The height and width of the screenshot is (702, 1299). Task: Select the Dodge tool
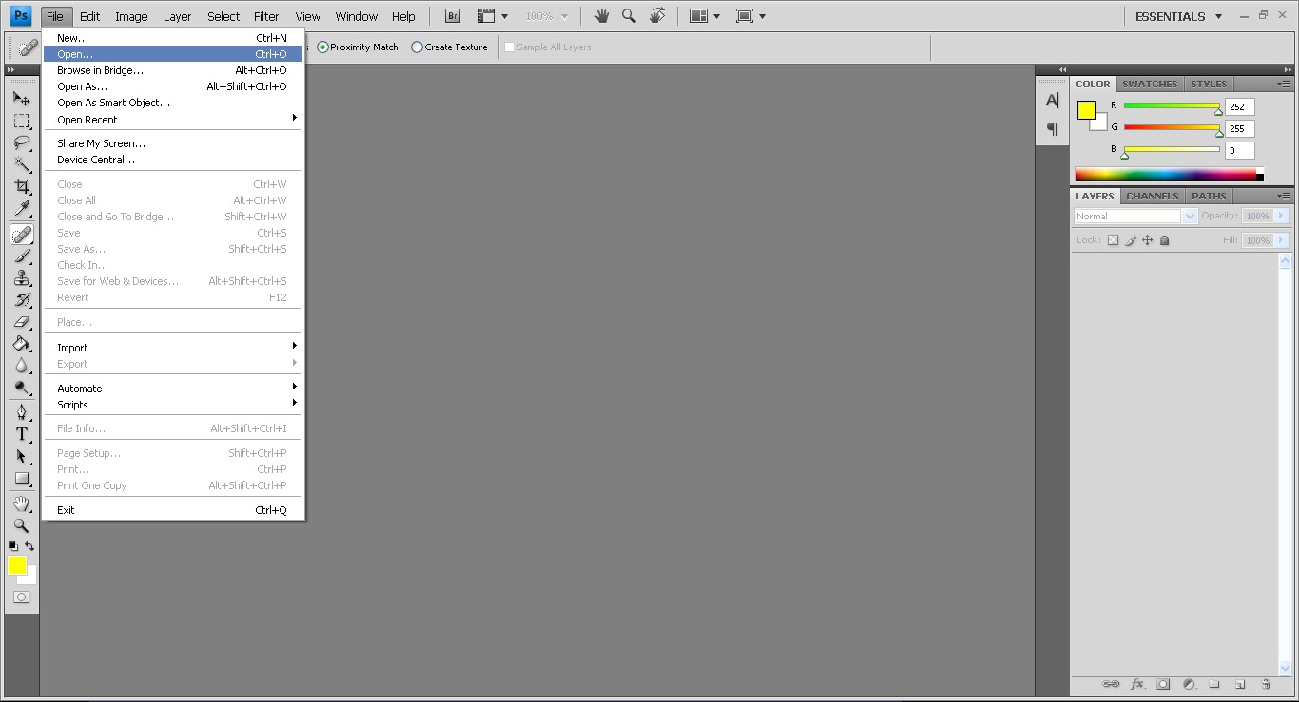coord(21,387)
